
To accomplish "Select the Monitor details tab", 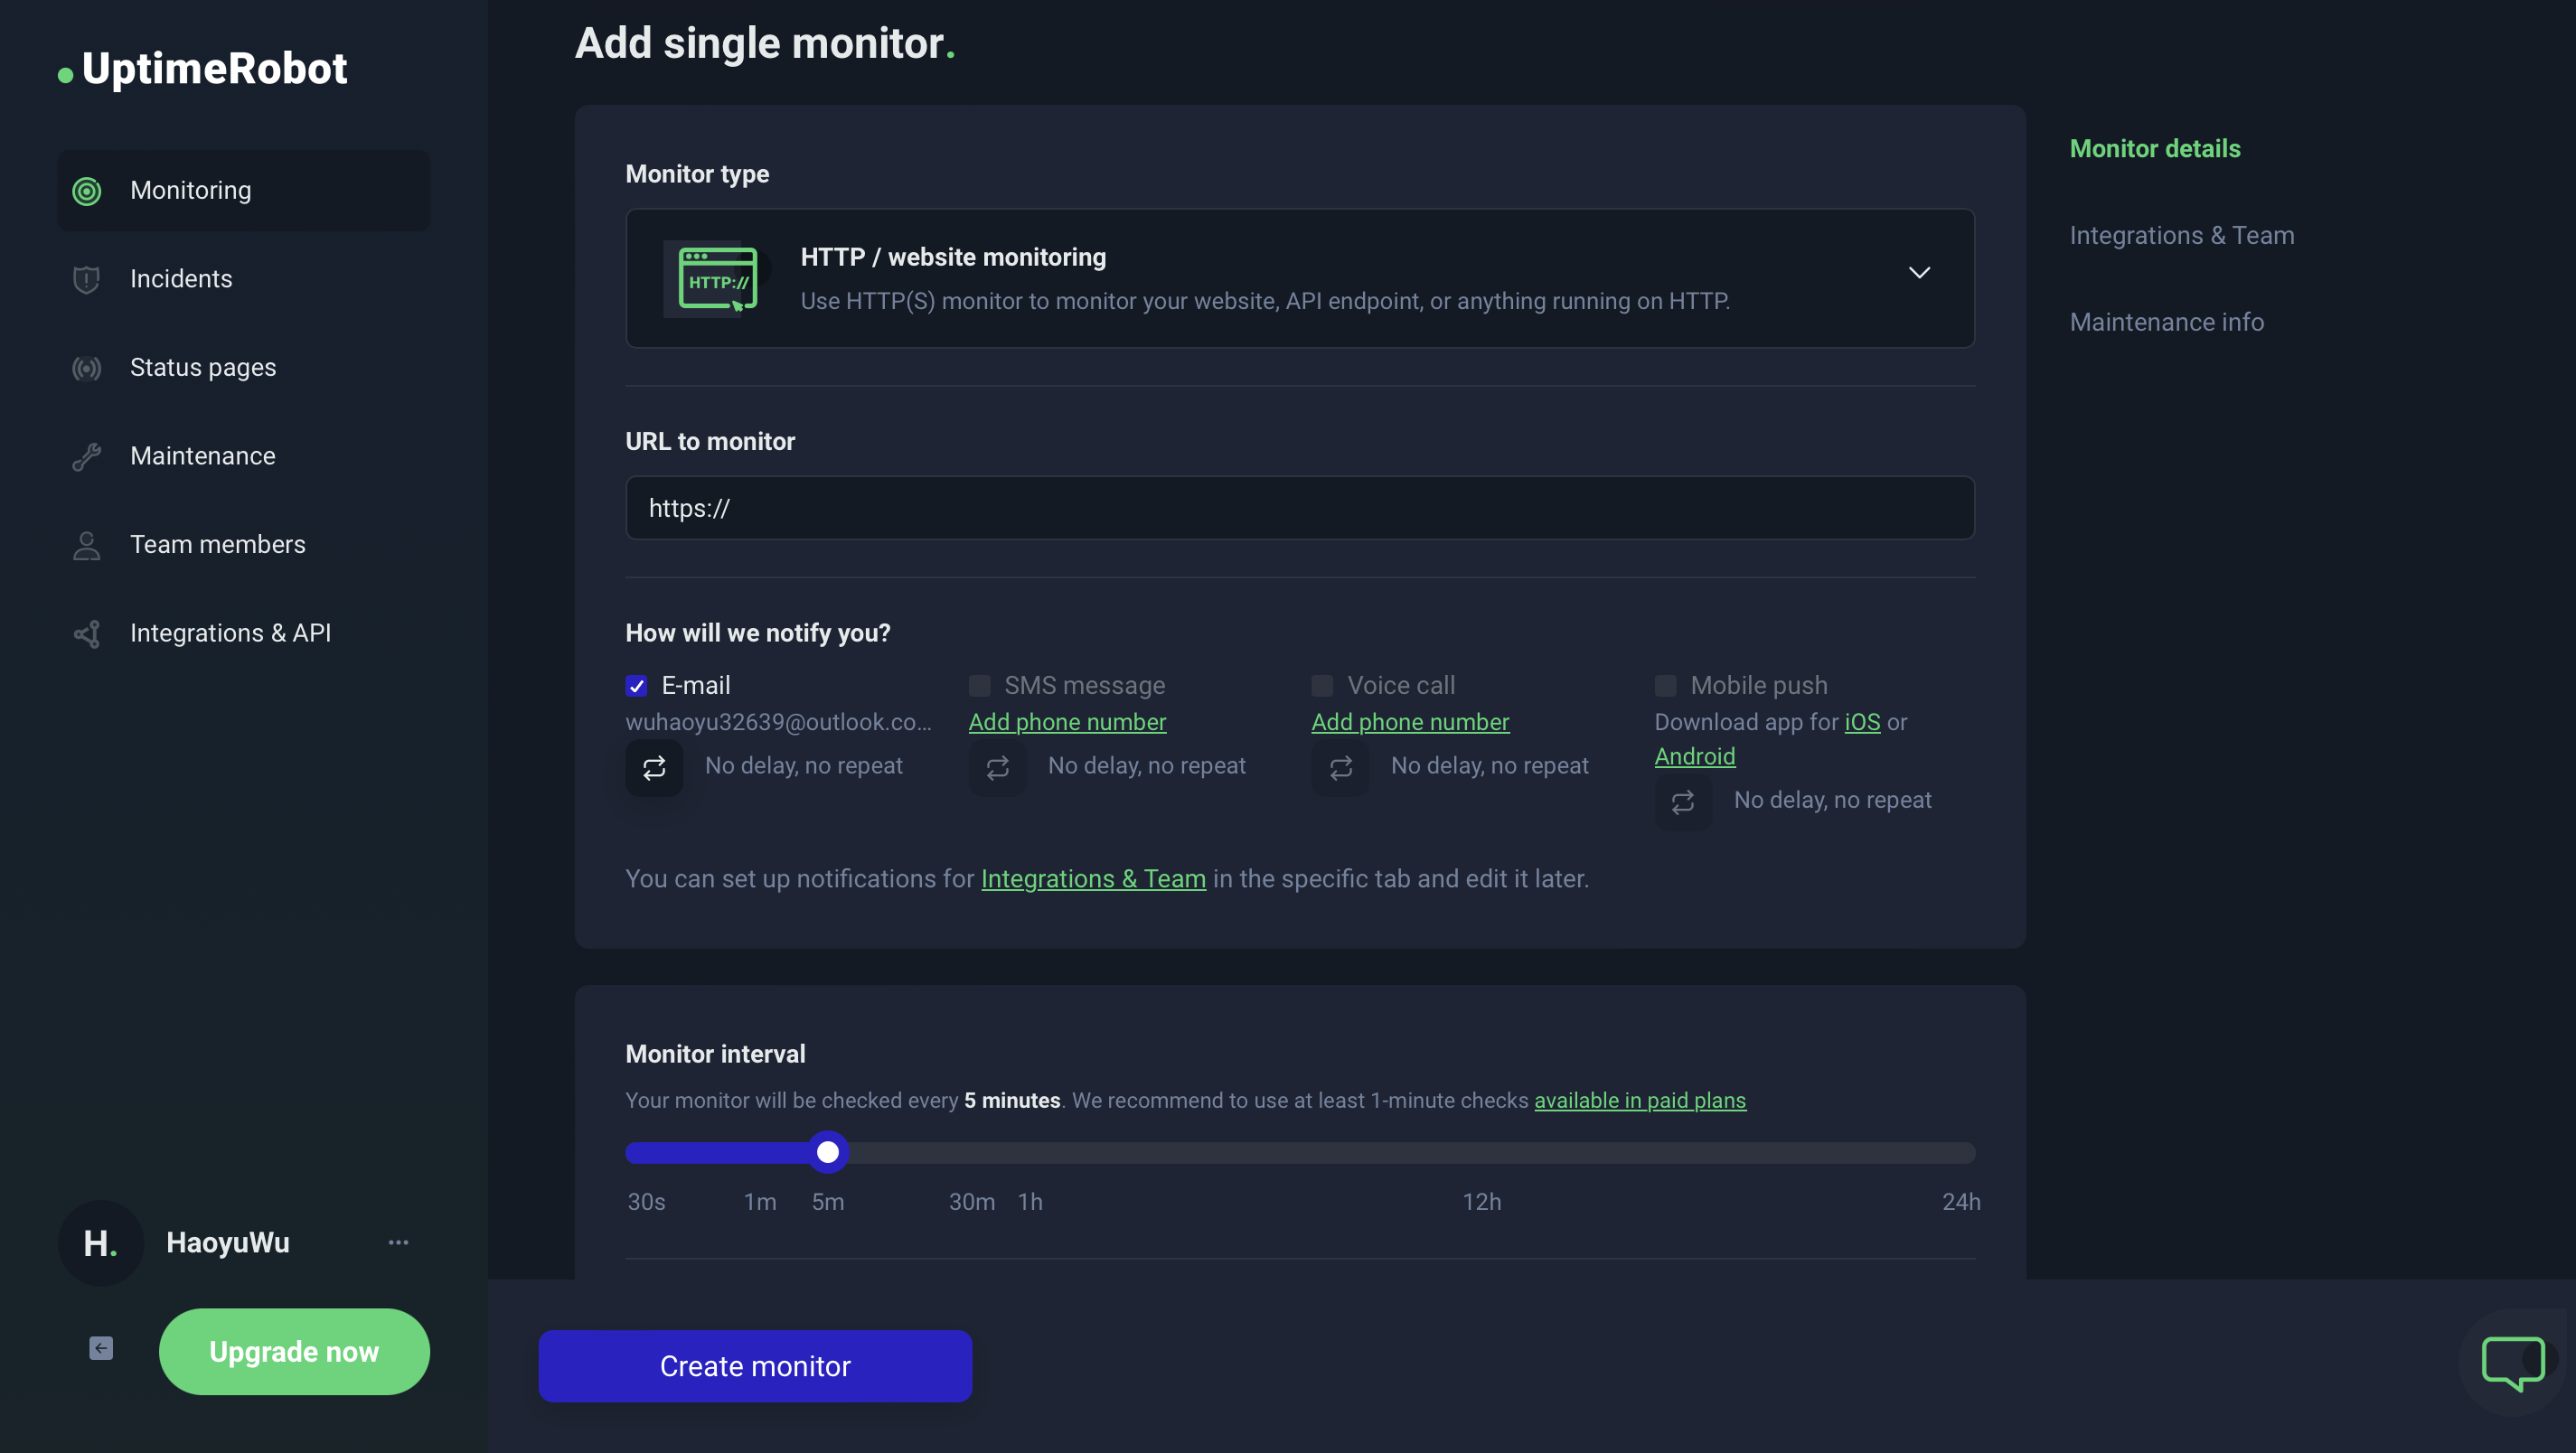I will point(2155,148).
